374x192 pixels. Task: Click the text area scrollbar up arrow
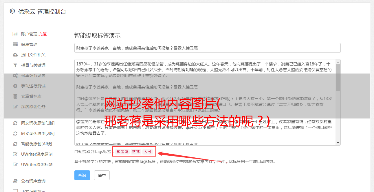[338, 62]
